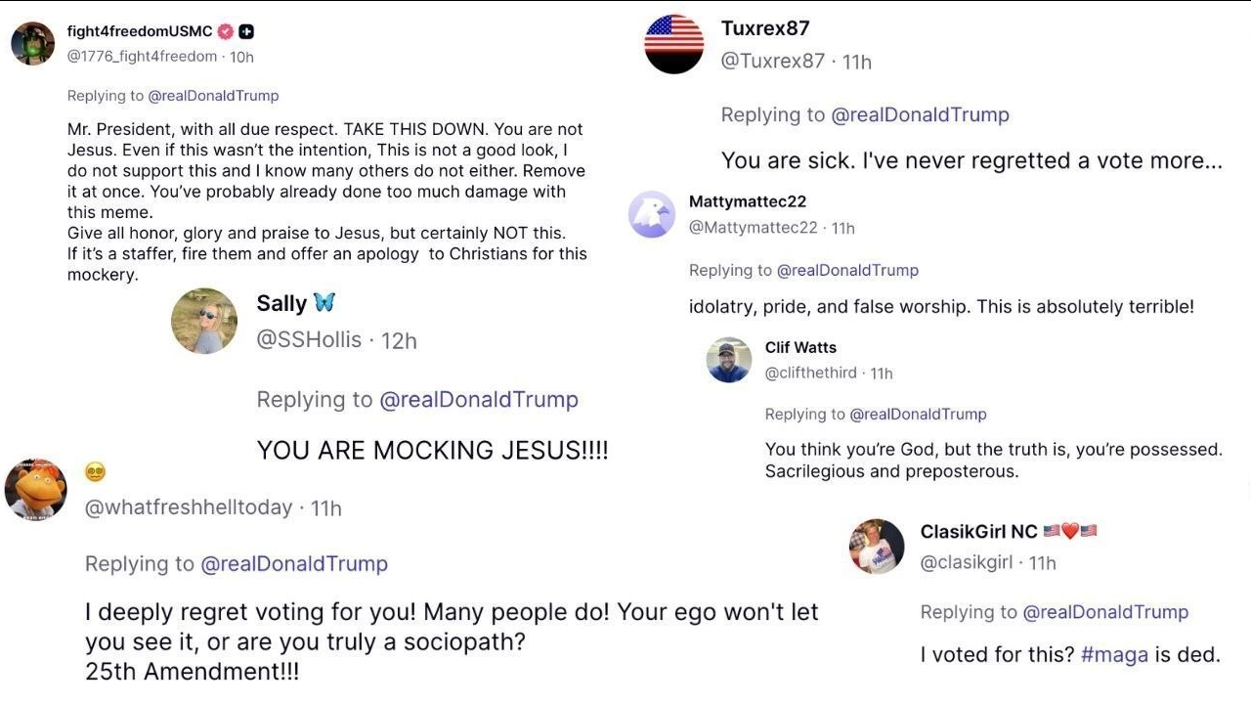Click the fight4freedomUSMC profile avatar

32,42
